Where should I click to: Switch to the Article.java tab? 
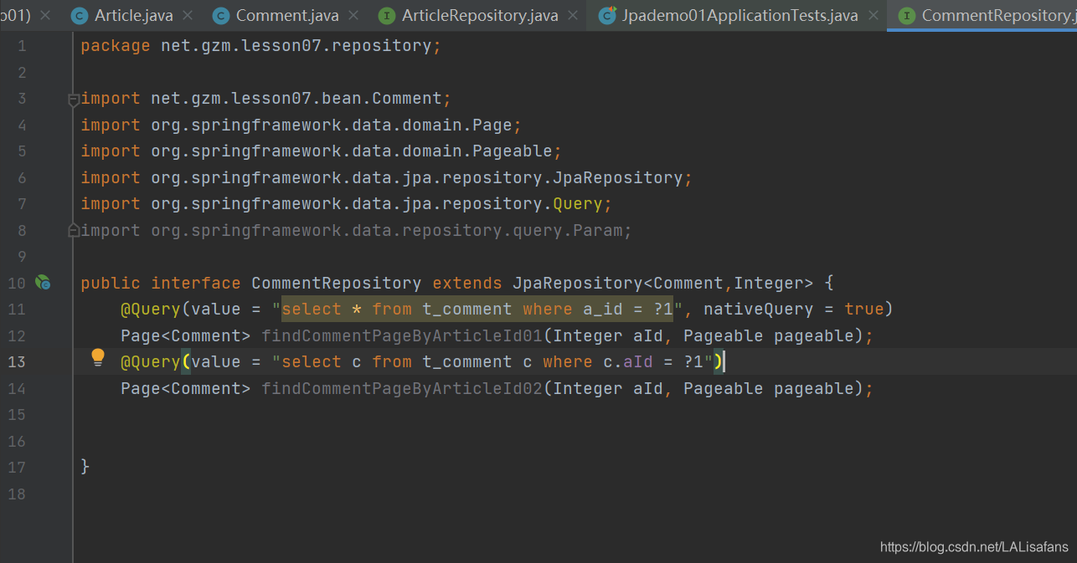pos(132,15)
